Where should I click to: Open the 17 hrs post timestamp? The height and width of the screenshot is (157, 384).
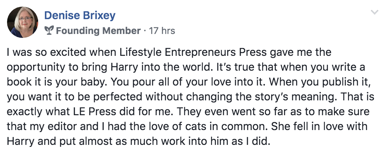162,31
